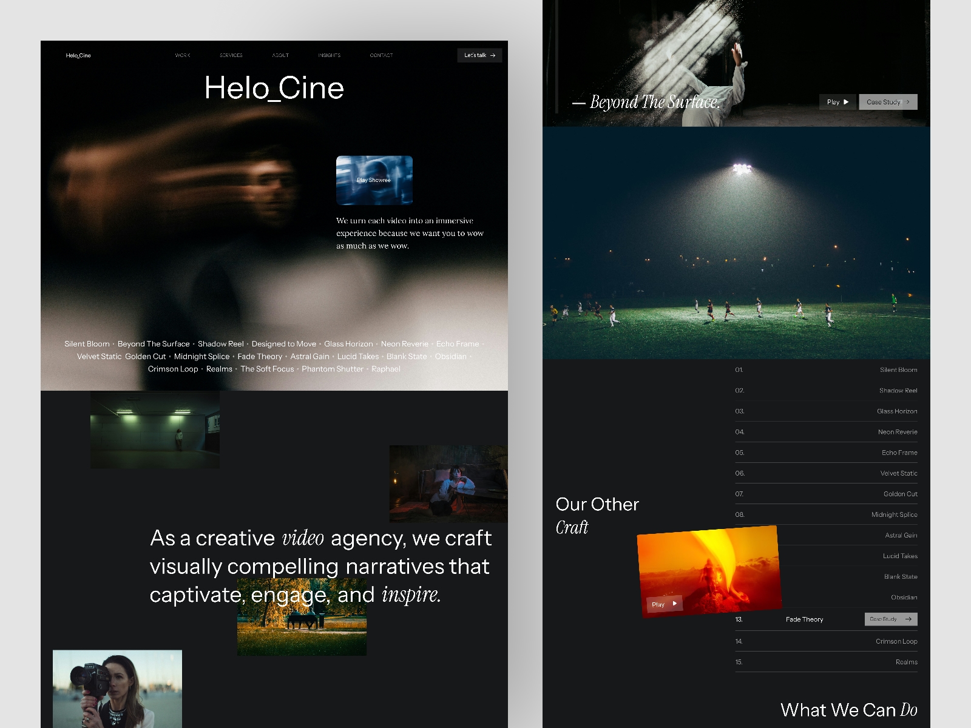
Task: Open the Work menu item
Action: [x=183, y=55]
